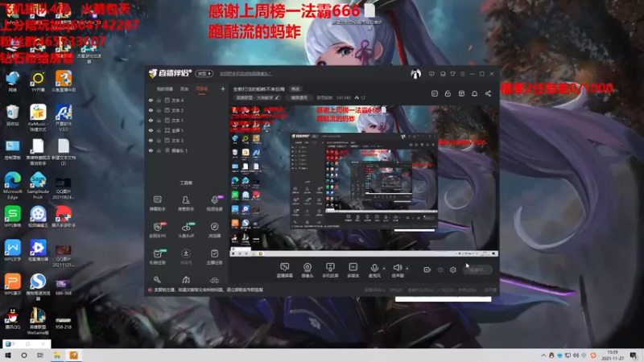Open the PK tool with red badge

coord(157,230)
